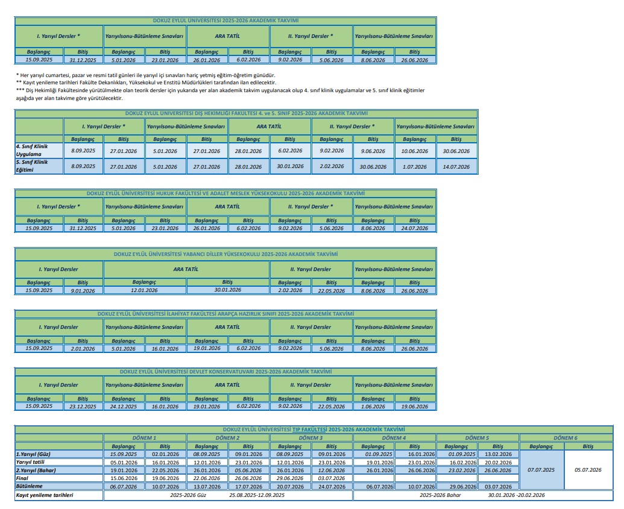Click the date cell "15.06.2026"

124,478
